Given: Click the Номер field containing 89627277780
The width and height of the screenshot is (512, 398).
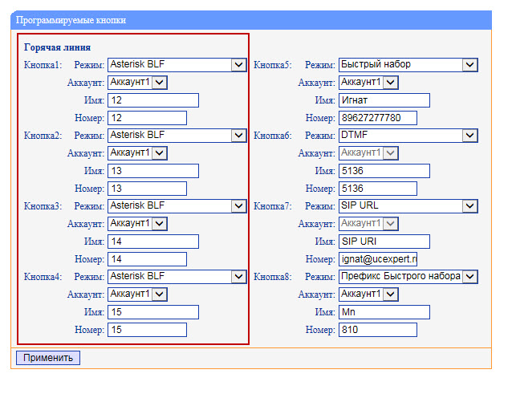Looking at the screenshot, I should tap(378, 118).
